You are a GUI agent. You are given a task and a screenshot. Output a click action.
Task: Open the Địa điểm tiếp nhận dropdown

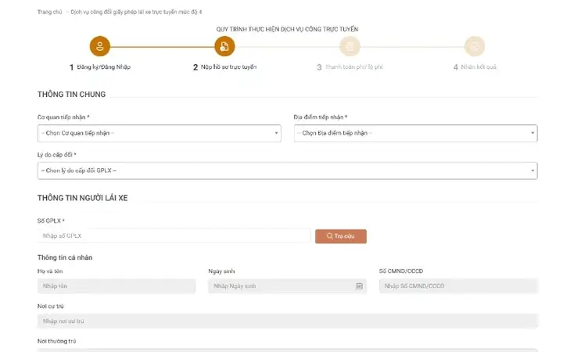click(x=415, y=133)
